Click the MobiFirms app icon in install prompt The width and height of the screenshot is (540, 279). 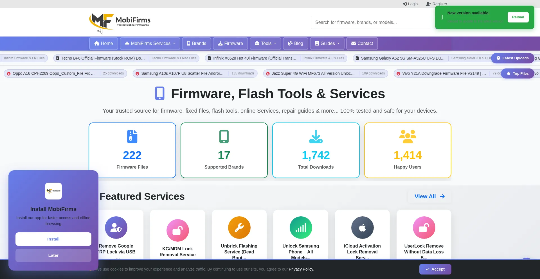53,191
